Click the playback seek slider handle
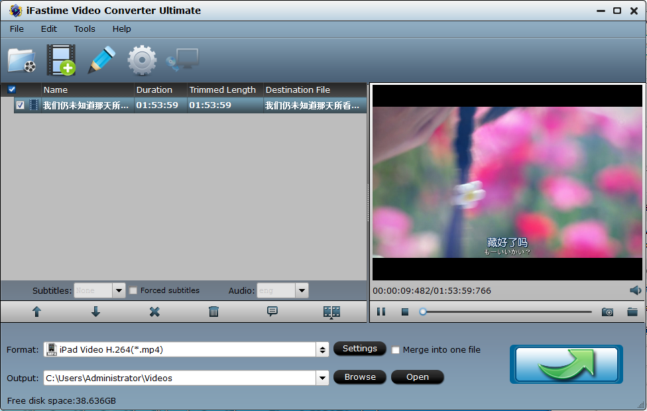 tap(423, 312)
